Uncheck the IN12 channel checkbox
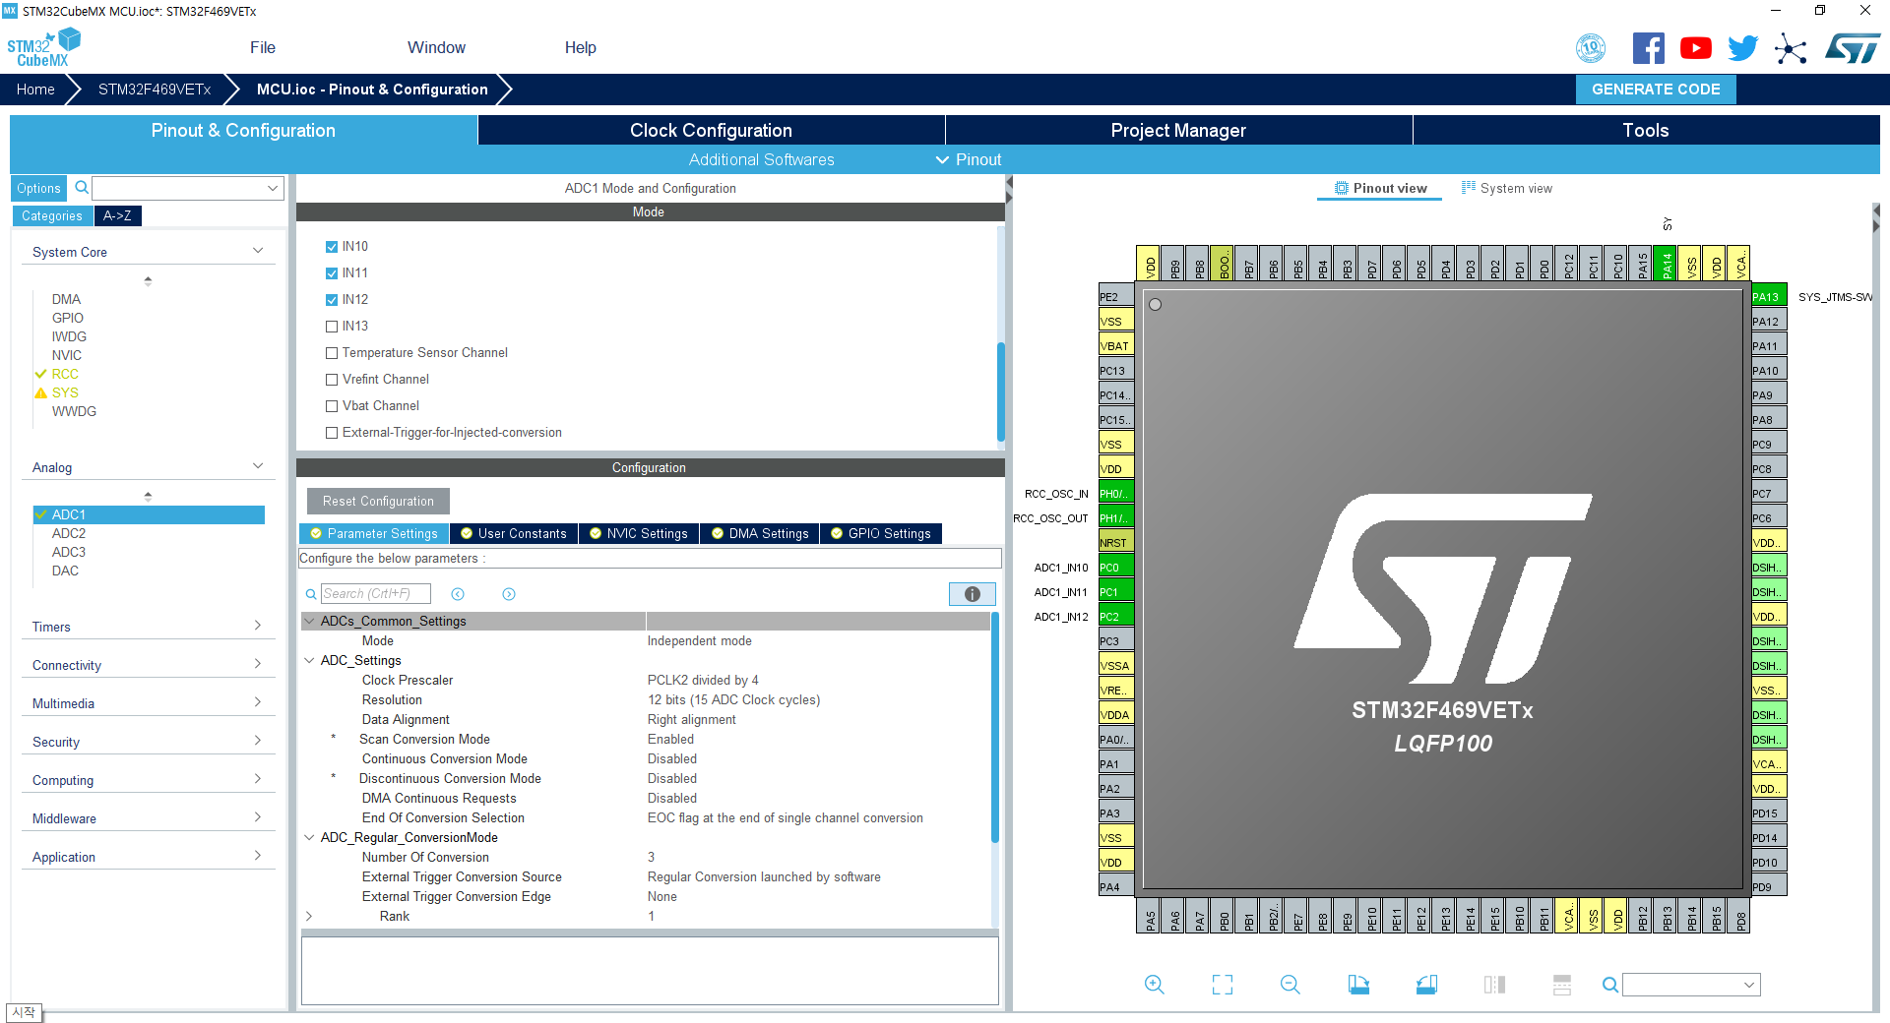This screenshot has height=1023, width=1890. pos(332,300)
